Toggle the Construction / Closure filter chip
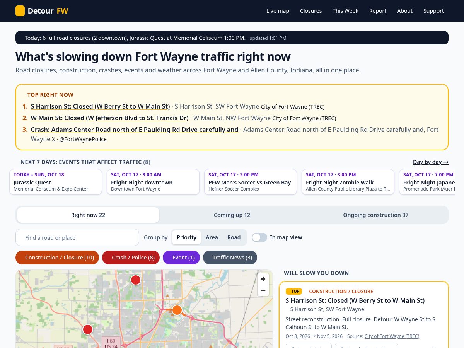The width and height of the screenshot is (464, 348). pos(57,258)
